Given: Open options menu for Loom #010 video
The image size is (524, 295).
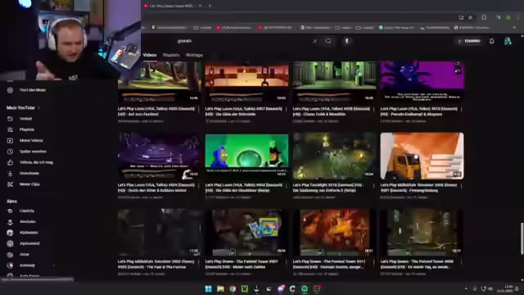Looking at the screenshot, I should 462,109.
